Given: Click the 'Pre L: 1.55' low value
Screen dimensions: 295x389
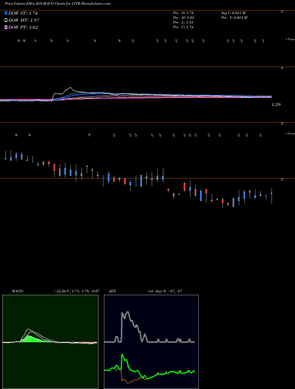Looking at the screenshot, I should pos(183,22).
